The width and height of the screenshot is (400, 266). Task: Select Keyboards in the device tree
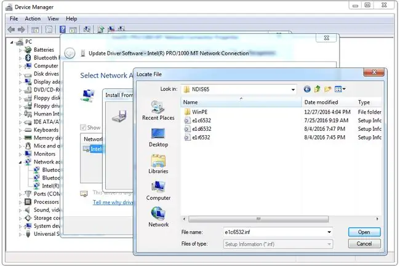[46, 130]
